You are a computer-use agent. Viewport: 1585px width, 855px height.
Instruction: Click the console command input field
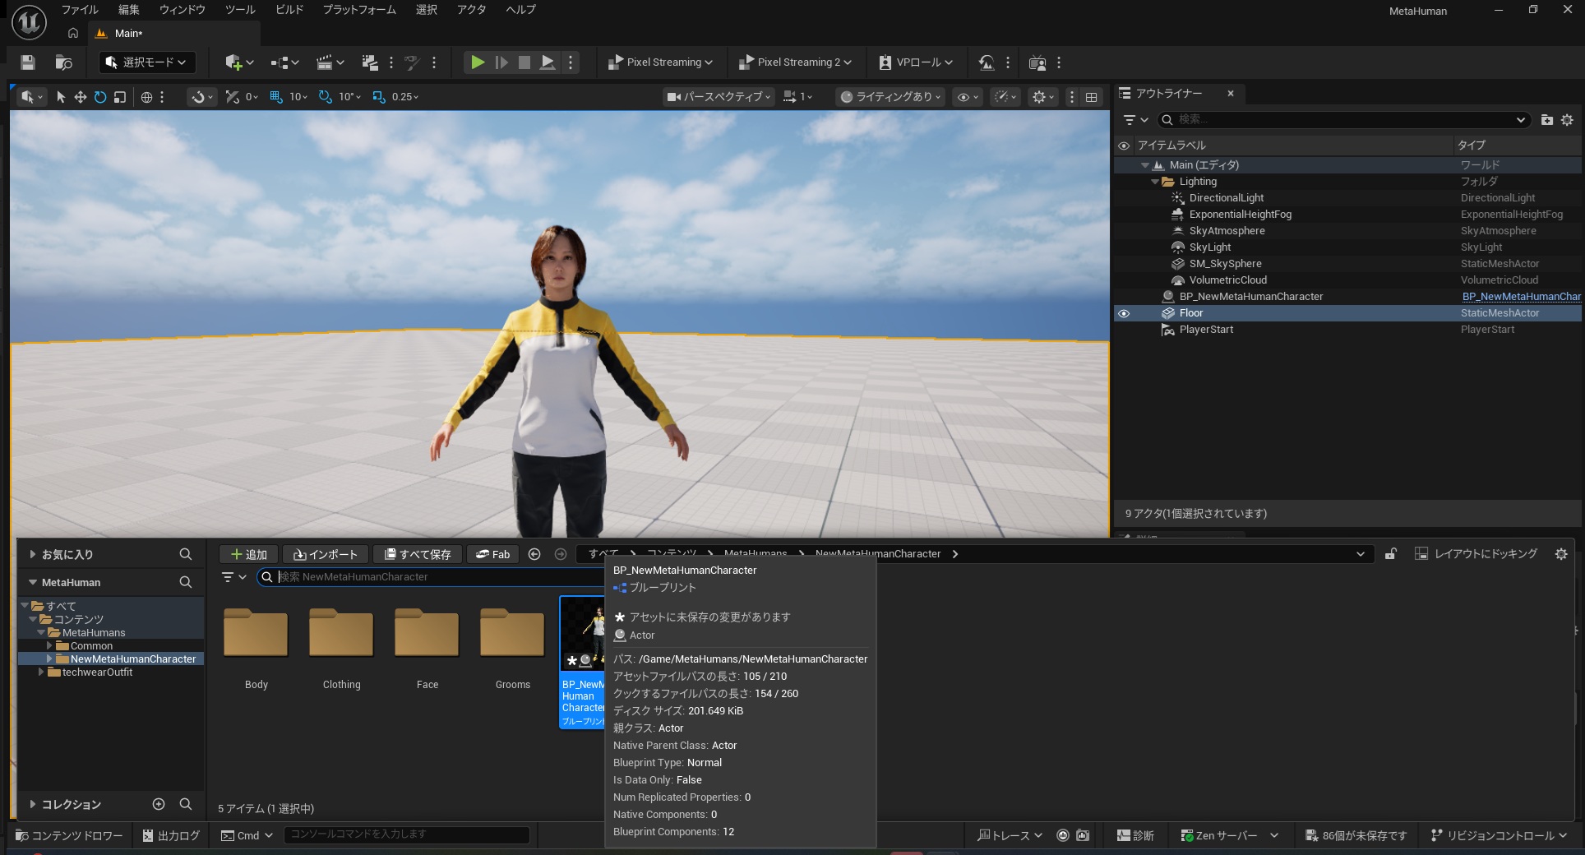pos(406,834)
